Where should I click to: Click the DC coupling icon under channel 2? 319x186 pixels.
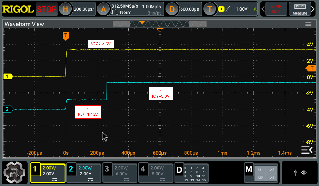(x=90, y=180)
